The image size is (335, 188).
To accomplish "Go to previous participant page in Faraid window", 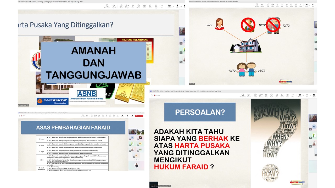I will click(x=135, y=160).
